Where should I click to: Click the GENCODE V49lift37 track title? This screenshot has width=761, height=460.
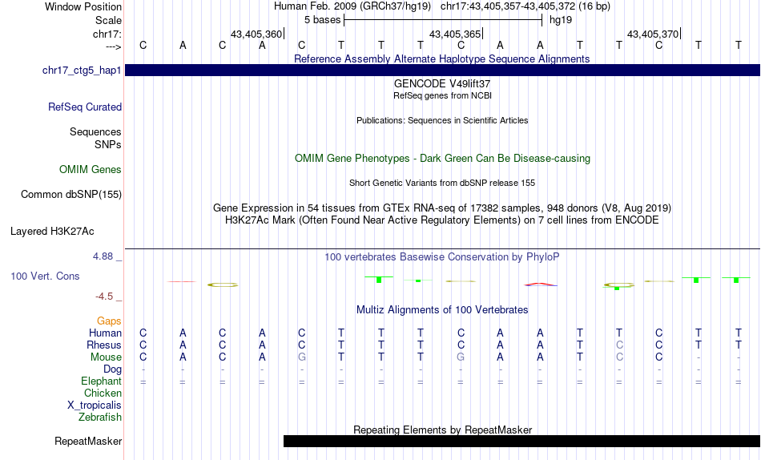(x=442, y=83)
